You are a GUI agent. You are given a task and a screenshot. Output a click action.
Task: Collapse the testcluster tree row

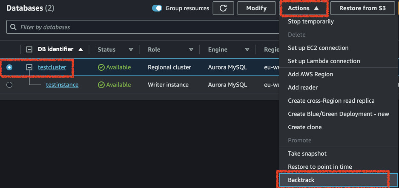(29, 67)
